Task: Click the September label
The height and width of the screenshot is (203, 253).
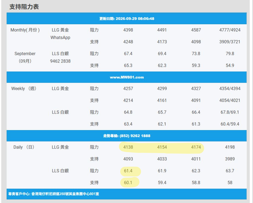Action: point(25,54)
